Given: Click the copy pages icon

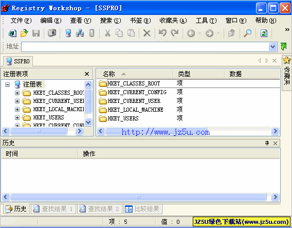Looking at the screenshot, I should coord(119,33).
